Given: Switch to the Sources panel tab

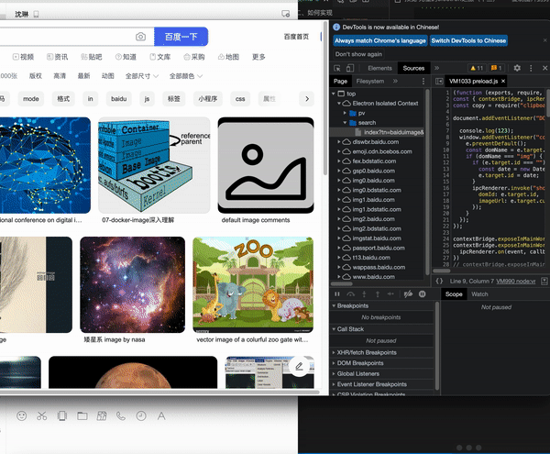Looking at the screenshot, I should point(413,68).
